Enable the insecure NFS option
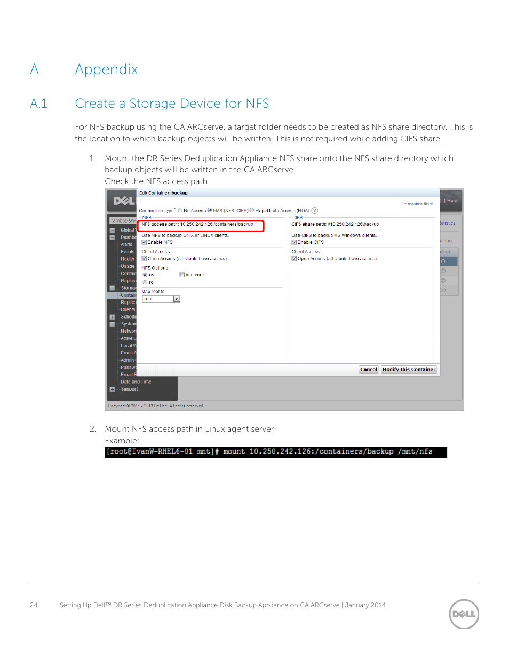This screenshot has width=509, height=659. point(182,275)
